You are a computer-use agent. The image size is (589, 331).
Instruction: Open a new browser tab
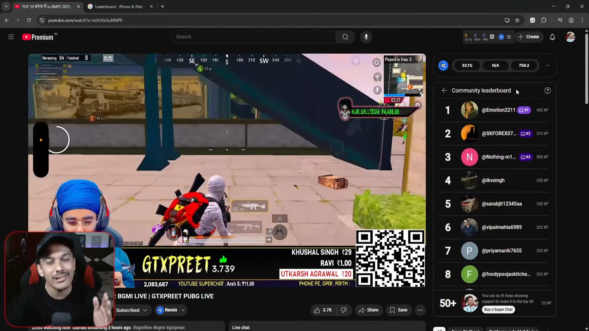(x=163, y=6)
